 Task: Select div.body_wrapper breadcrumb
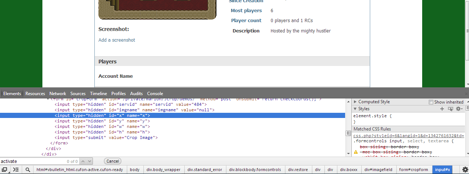[163, 170]
